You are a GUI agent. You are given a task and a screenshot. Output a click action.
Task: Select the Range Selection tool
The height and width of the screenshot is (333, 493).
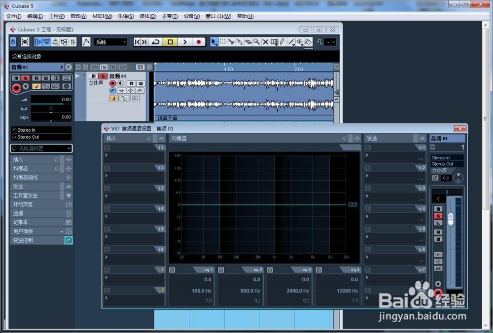(223, 42)
